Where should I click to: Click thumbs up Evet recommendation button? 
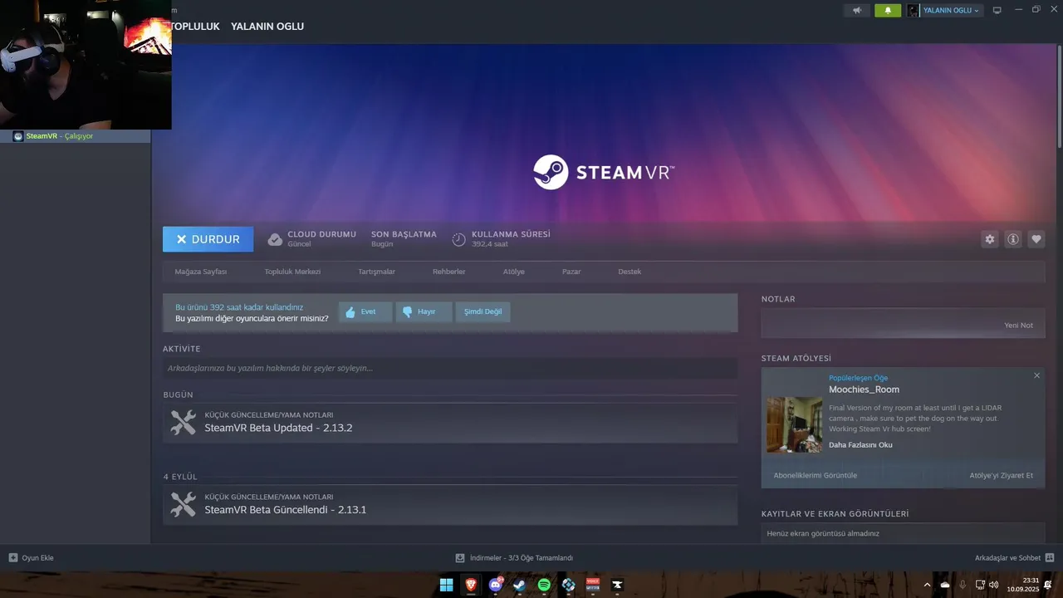[x=365, y=312]
